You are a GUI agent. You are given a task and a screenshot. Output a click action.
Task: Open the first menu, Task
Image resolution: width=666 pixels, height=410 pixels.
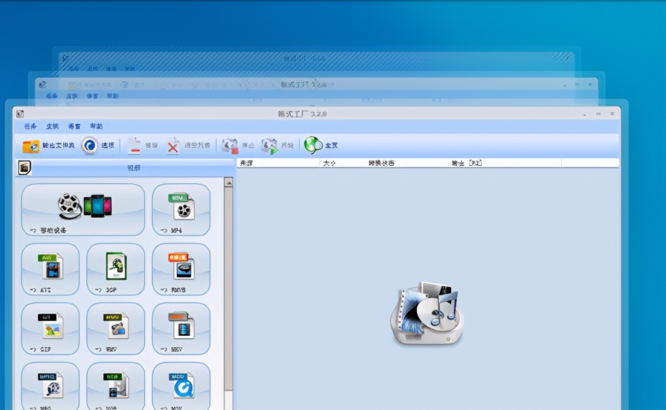click(30, 127)
